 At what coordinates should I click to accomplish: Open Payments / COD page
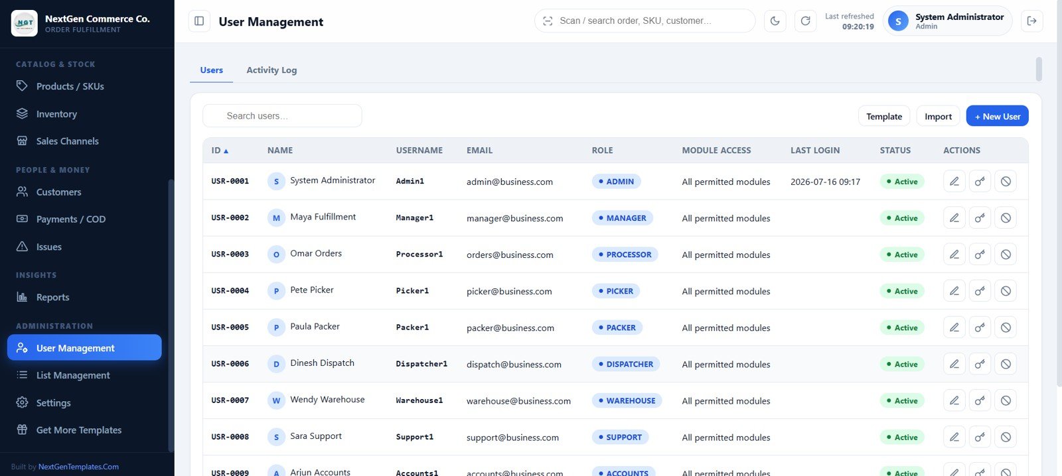[84, 219]
